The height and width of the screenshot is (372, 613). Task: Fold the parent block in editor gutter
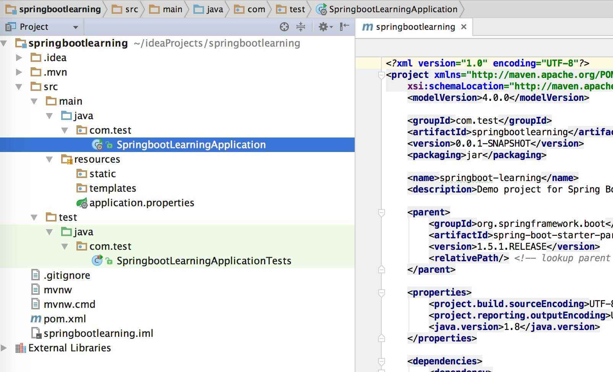(x=381, y=213)
